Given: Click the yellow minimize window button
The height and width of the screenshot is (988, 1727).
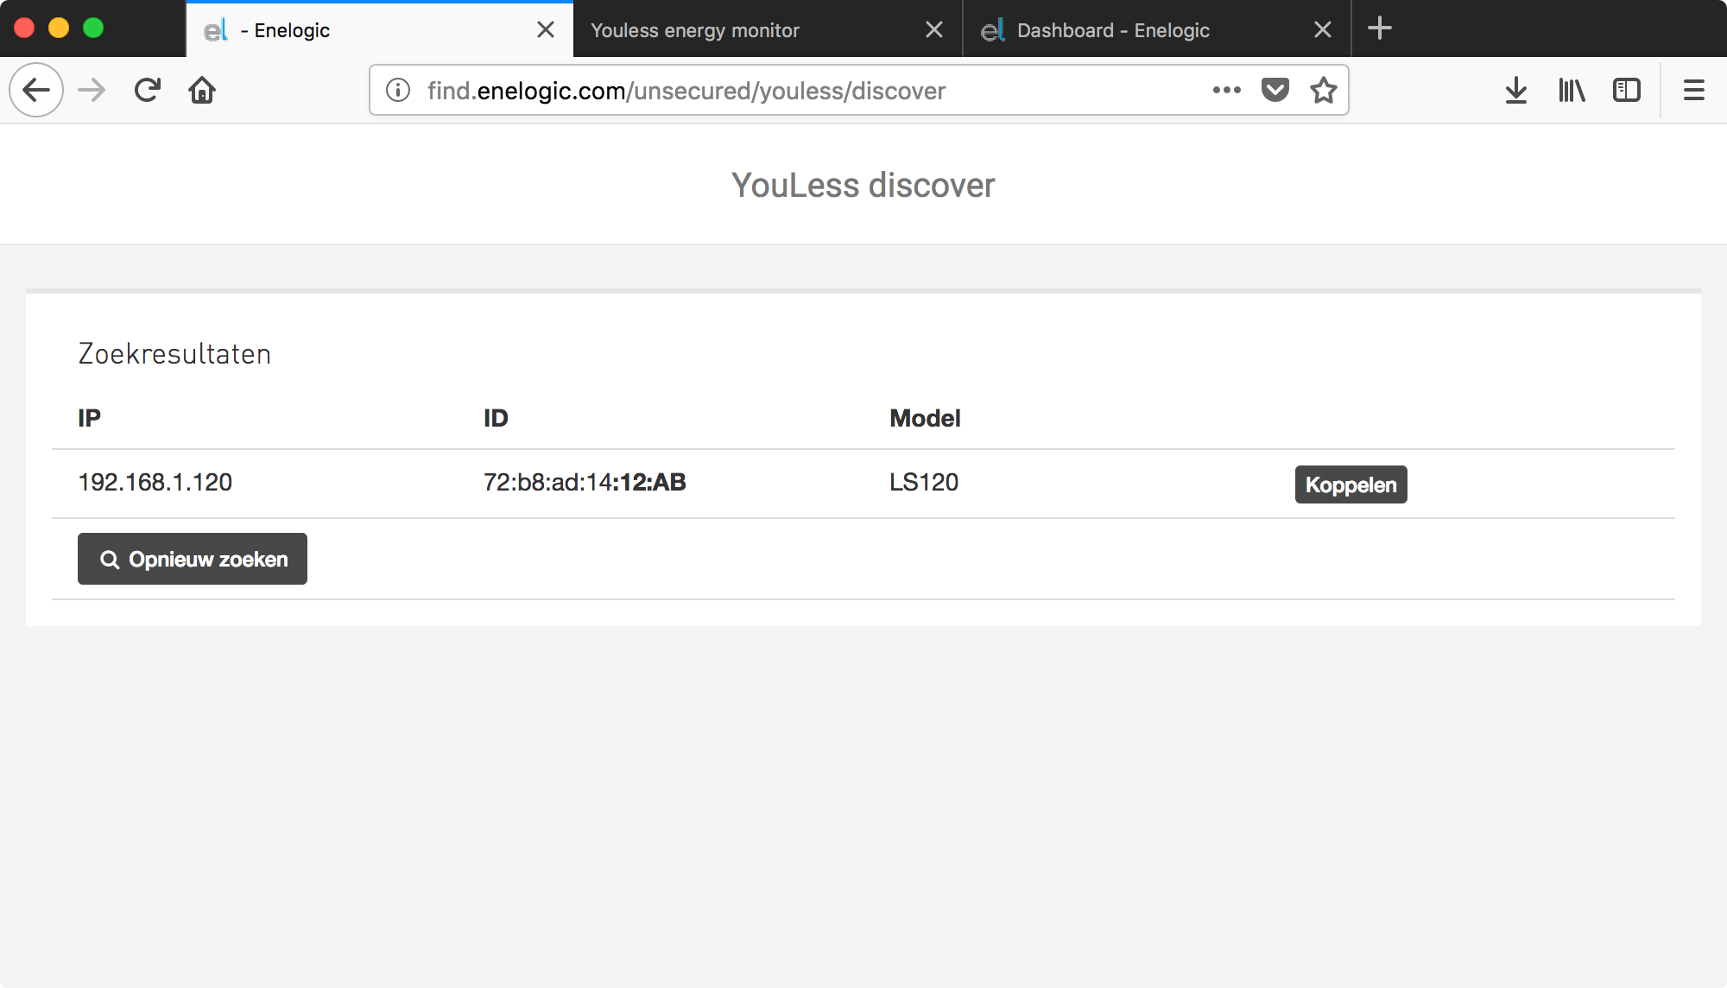Looking at the screenshot, I should [x=59, y=28].
